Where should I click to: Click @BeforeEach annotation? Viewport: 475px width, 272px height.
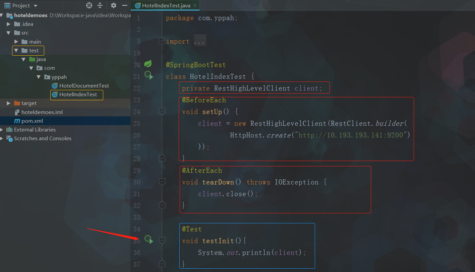[204, 100]
